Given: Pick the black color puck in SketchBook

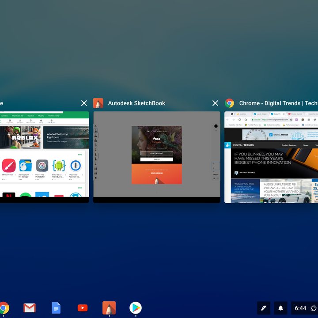Looking at the screenshot, I should [x=216, y=126].
